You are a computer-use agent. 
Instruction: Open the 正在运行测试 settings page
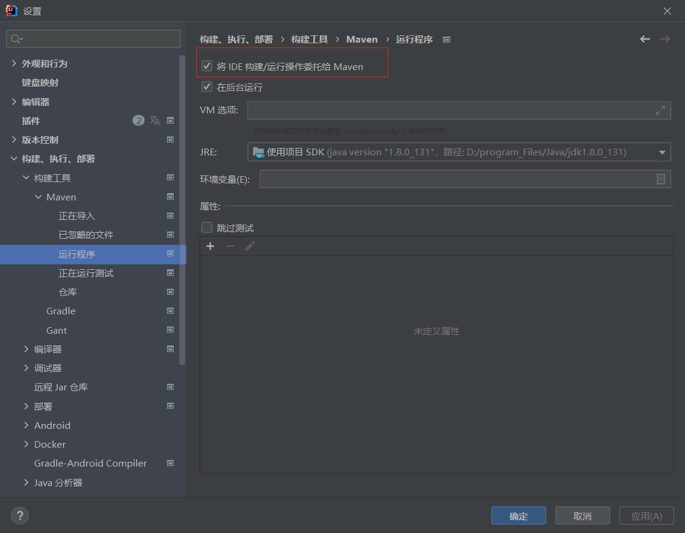pos(86,274)
